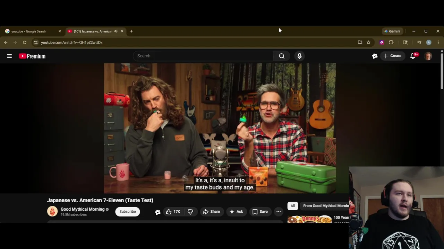The width and height of the screenshot is (444, 249).
Task: Open the notifications bell
Action: (413, 56)
